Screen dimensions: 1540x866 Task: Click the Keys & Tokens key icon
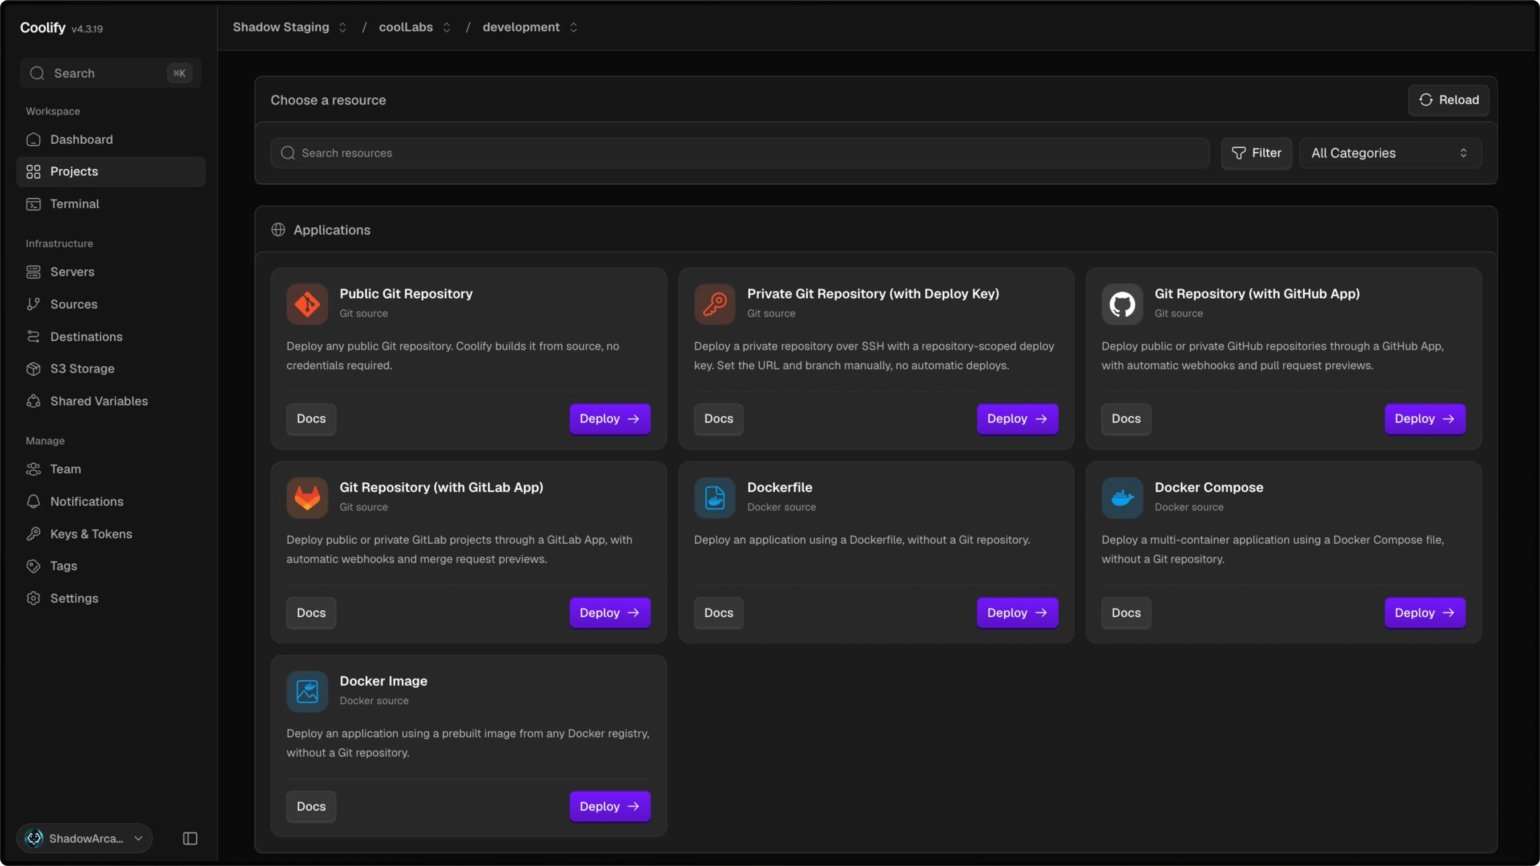tap(33, 533)
